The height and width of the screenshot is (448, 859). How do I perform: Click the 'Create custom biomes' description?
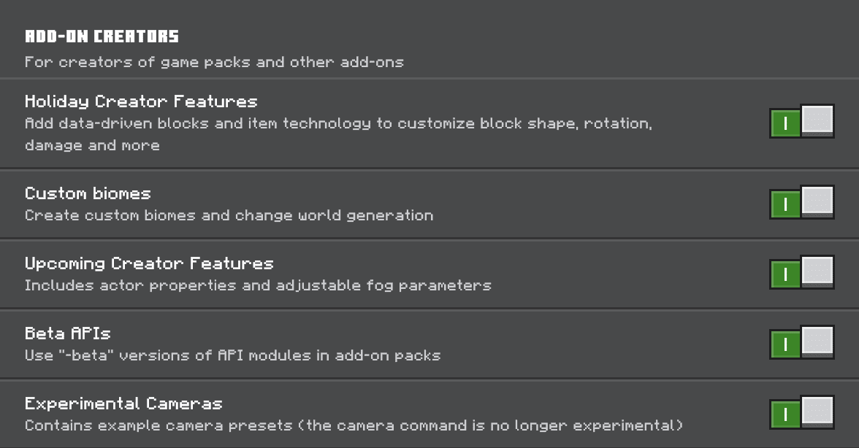click(229, 215)
